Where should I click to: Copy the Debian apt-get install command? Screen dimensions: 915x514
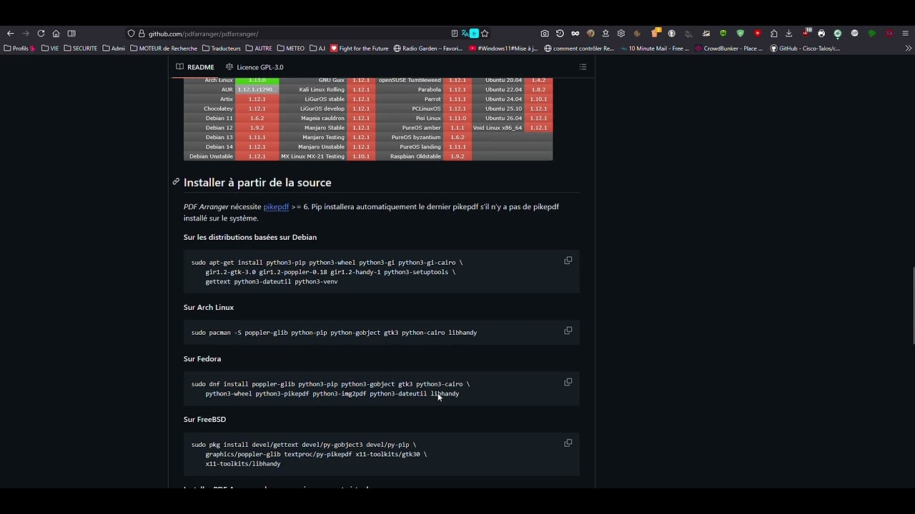tap(568, 261)
